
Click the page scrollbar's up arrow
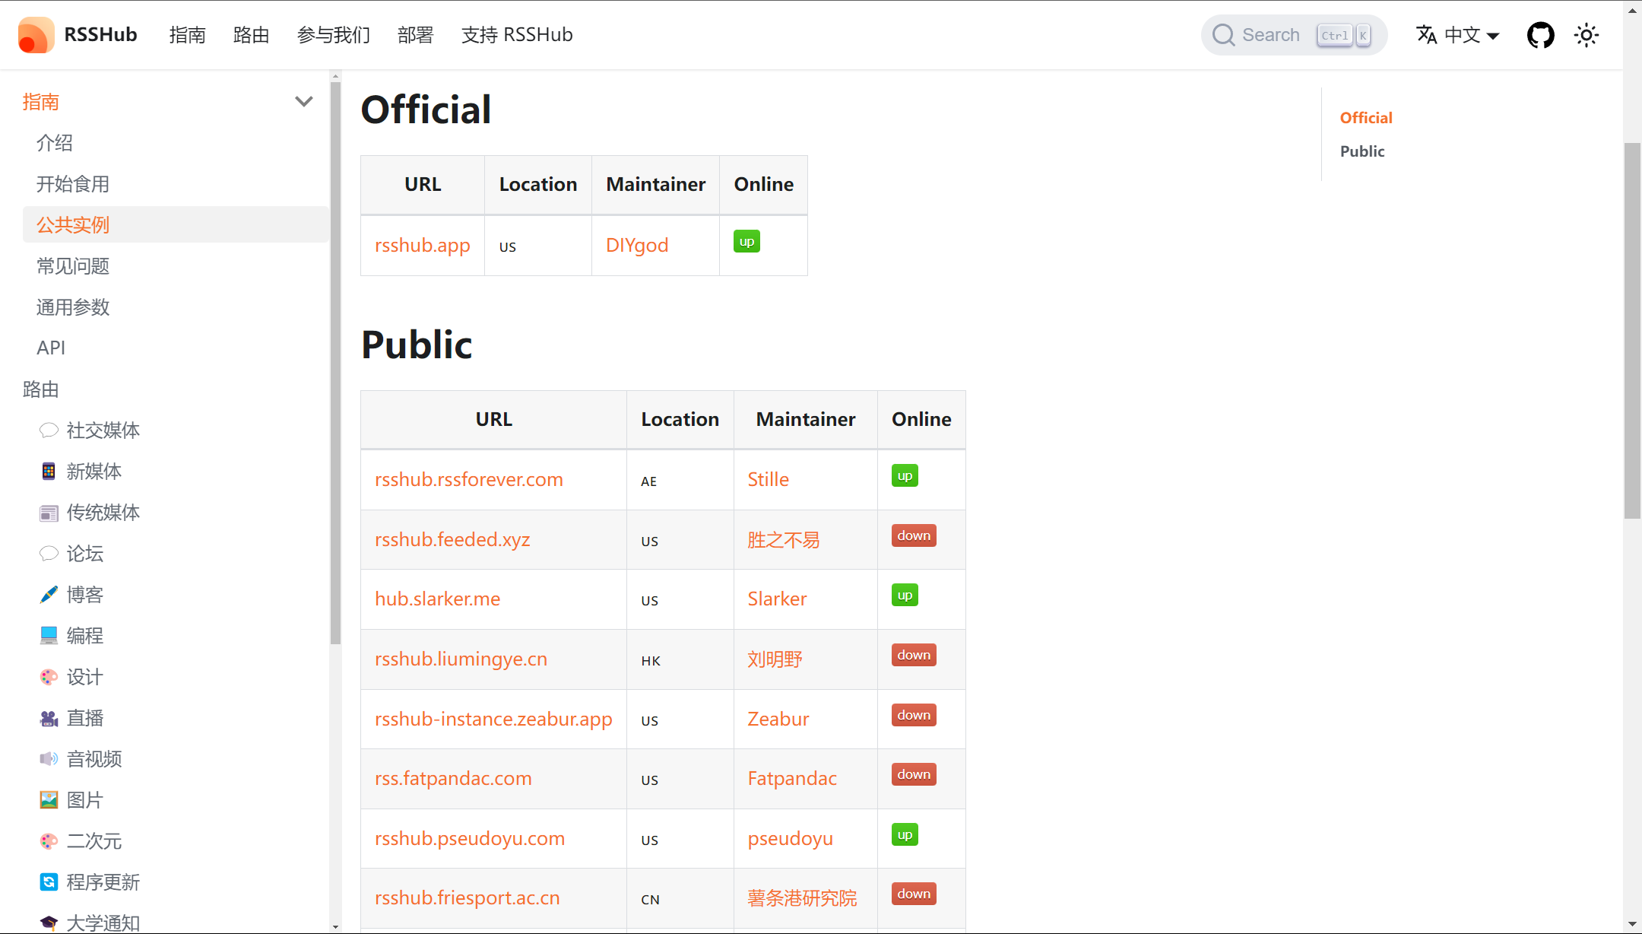[1632, 9]
